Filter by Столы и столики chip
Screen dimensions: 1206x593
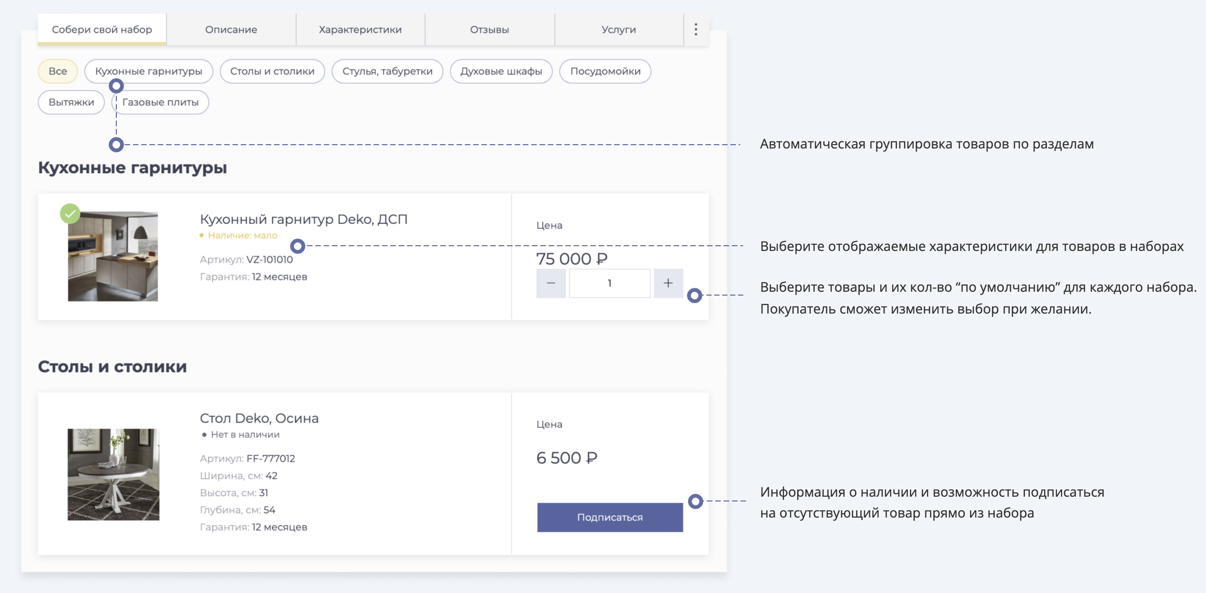pyautogui.click(x=272, y=71)
